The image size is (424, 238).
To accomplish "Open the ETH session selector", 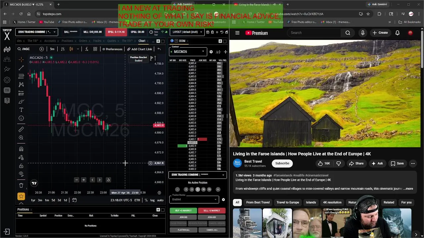I will [137, 200].
